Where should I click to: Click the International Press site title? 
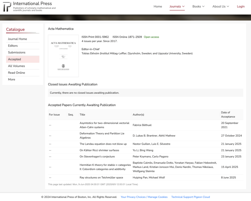[x=32, y=4]
